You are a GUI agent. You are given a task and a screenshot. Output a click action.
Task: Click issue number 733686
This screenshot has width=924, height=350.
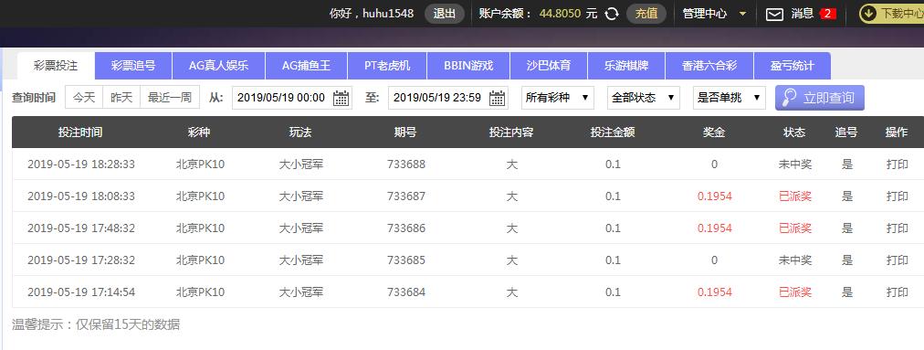406,228
